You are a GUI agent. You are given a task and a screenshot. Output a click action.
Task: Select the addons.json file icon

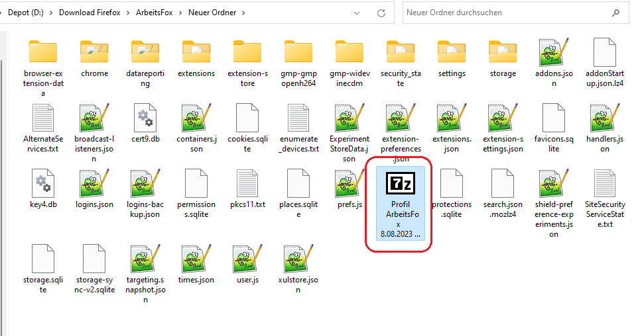(554, 52)
